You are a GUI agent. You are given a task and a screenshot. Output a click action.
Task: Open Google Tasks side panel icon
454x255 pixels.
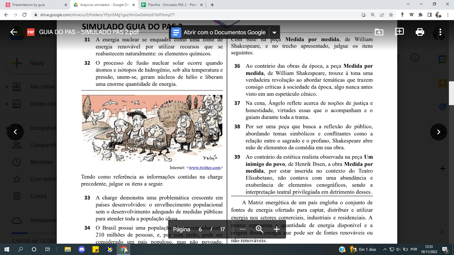(443, 107)
